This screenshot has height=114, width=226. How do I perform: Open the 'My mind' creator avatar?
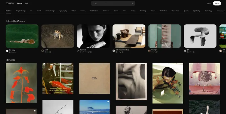pyautogui.click(x=7, y=51)
